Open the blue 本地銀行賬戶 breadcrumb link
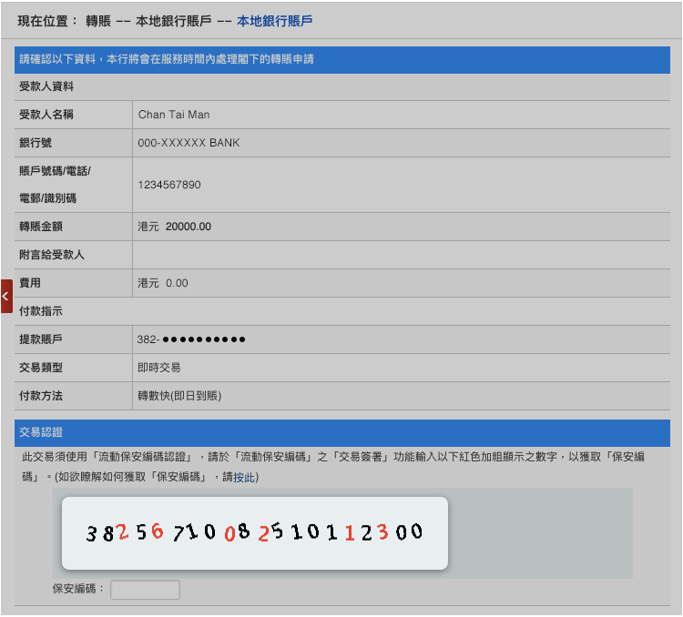683x617 pixels. click(274, 20)
